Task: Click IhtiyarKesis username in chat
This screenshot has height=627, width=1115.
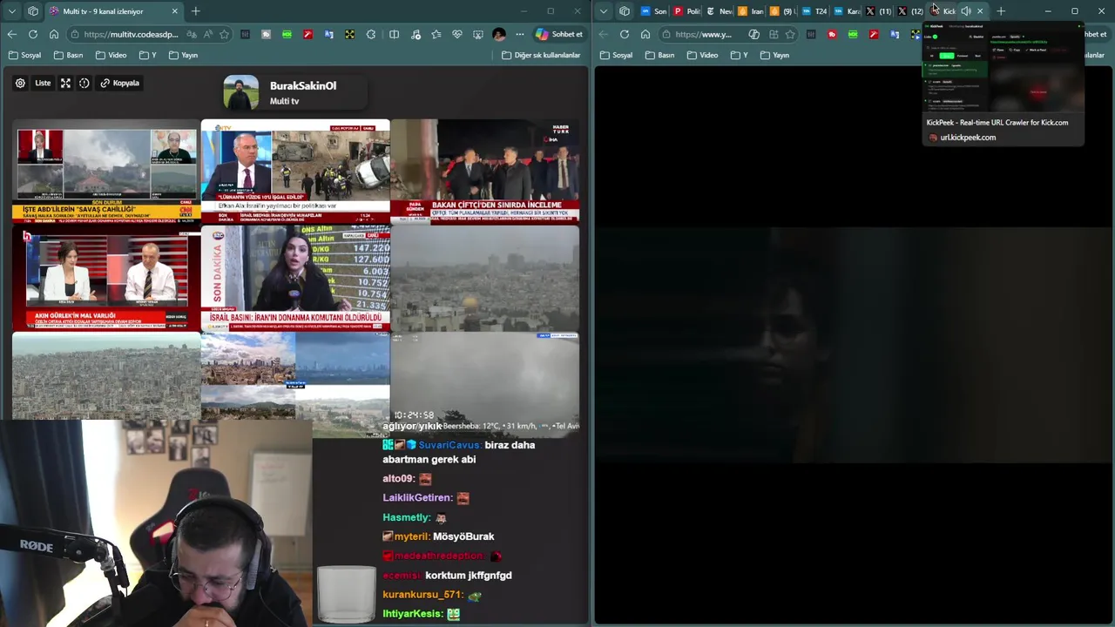Action: [413, 614]
